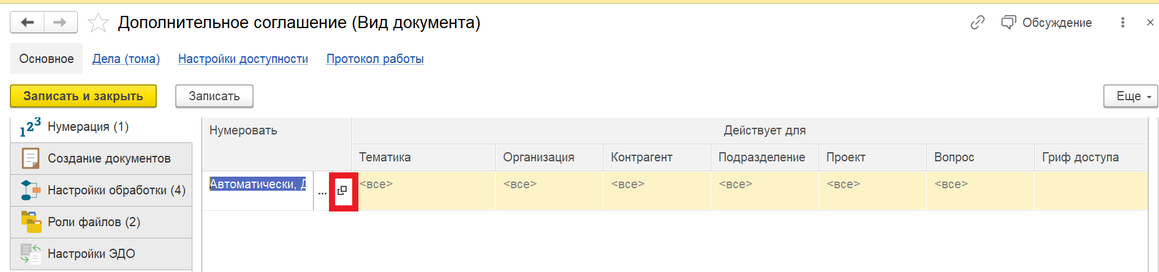
Task: Switch to the Основное tab
Action: [x=47, y=59]
